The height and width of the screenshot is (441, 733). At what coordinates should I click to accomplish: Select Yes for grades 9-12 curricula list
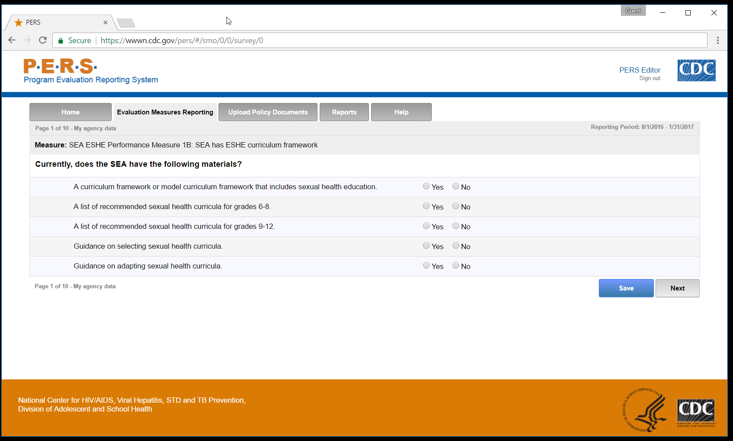(426, 226)
